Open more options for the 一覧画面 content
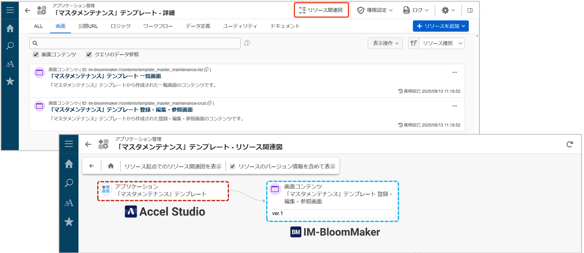Screen dimensions: 584x253 tap(454, 72)
